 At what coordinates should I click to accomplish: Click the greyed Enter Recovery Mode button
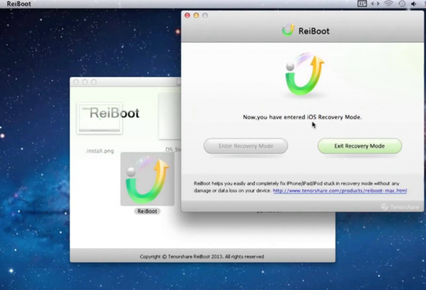point(246,146)
